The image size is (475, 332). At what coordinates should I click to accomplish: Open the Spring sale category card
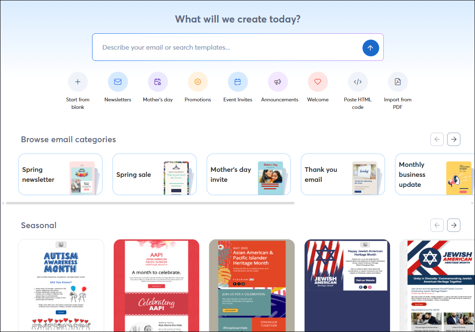pyautogui.click(x=155, y=174)
